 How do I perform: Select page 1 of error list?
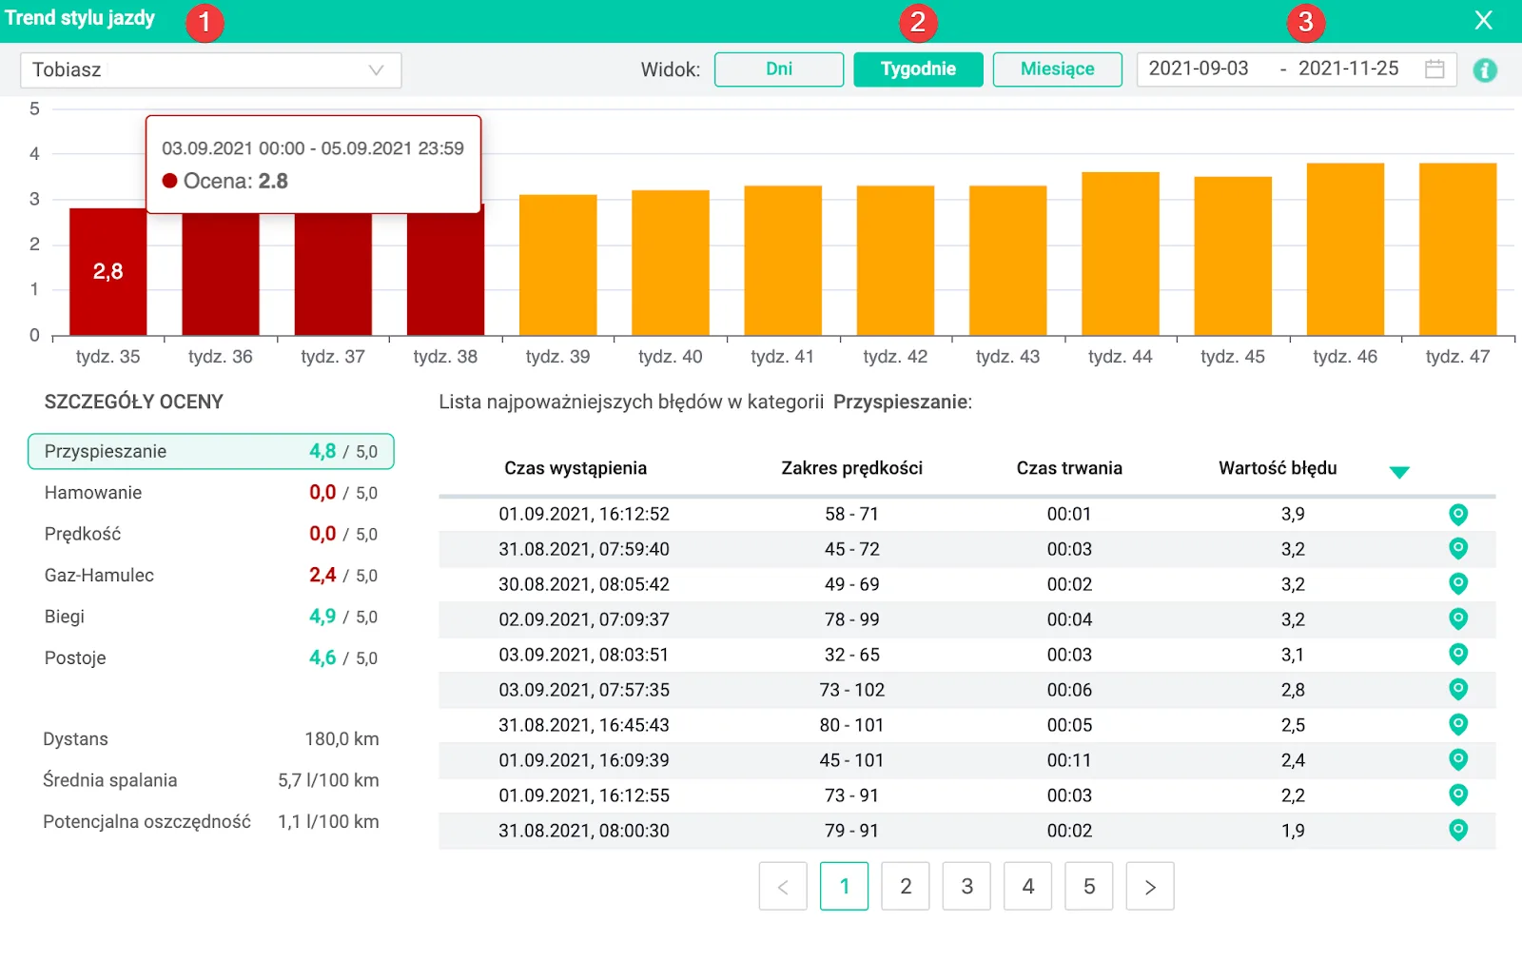(x=845, y=886)
